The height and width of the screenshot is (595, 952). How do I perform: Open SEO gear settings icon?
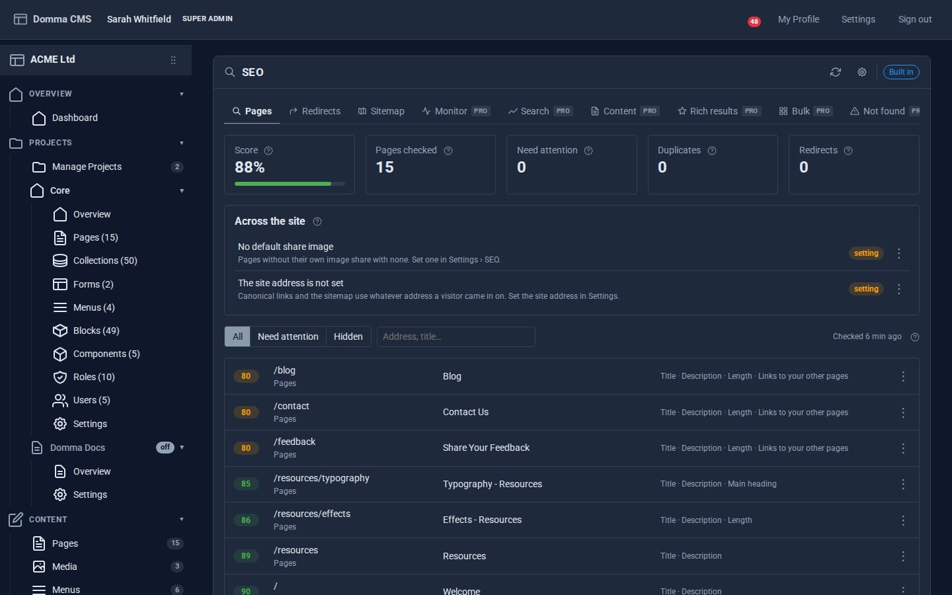coord(862,72)
